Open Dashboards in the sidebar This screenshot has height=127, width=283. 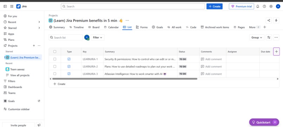click(15, 87)
